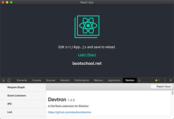Viewport: 174px width, 119px height.
Task: Go to the Application tab
Action: pyautogui.click(x=114, y=80)
